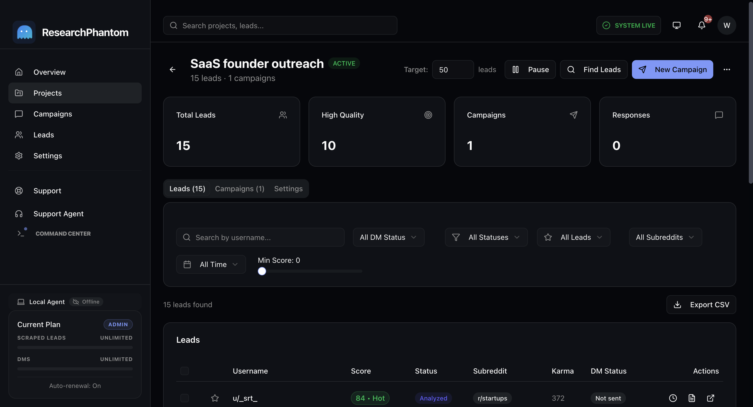The width and height of the screenshot is (753, 407).
Task: Open the document notes icon for u/_srt_
Action: click(692, 398)
